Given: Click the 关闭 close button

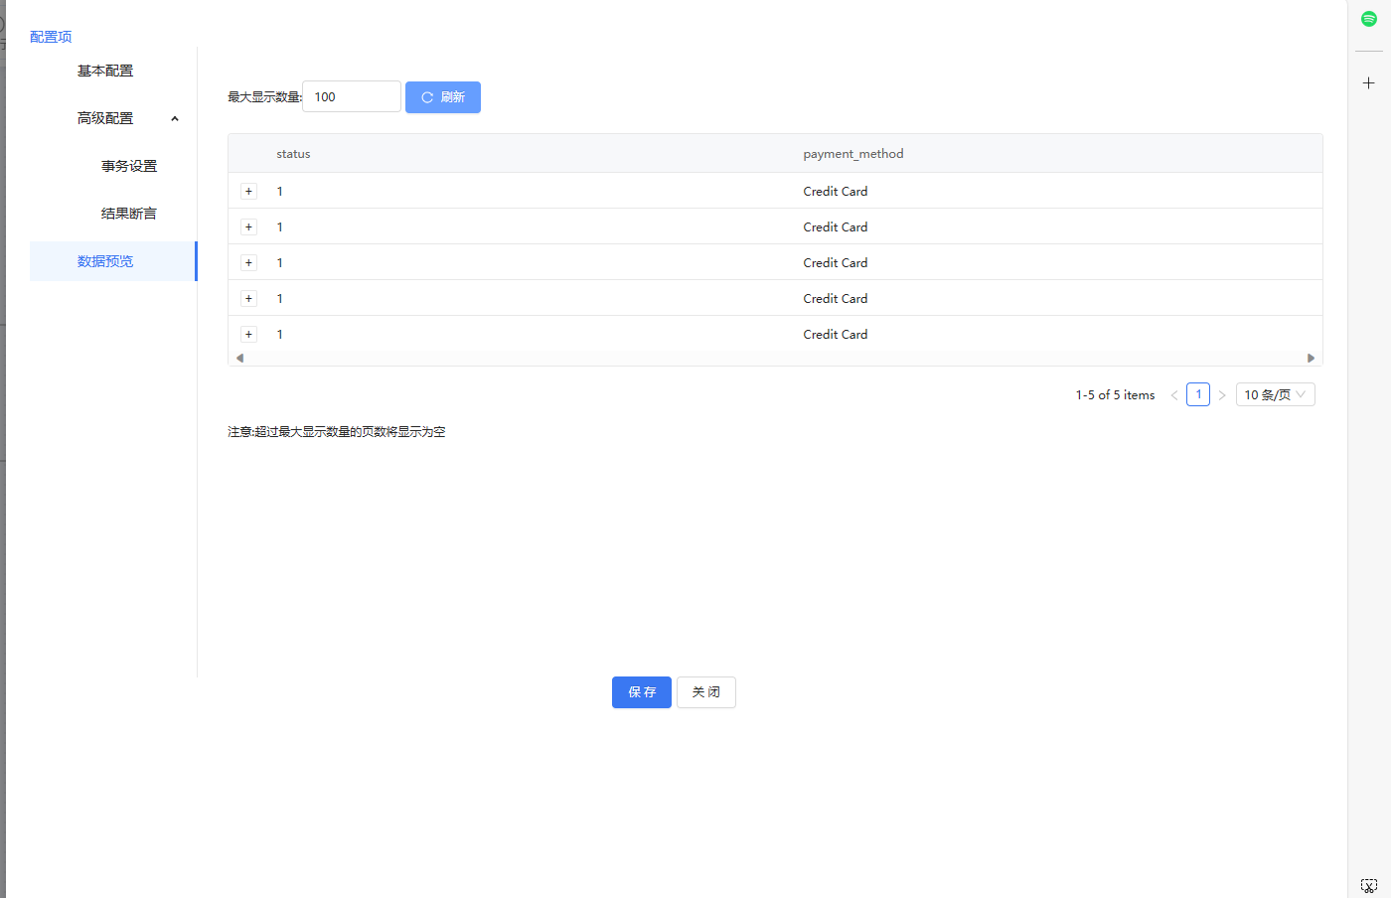Looking at the screenshot, I should click(706, 692).
